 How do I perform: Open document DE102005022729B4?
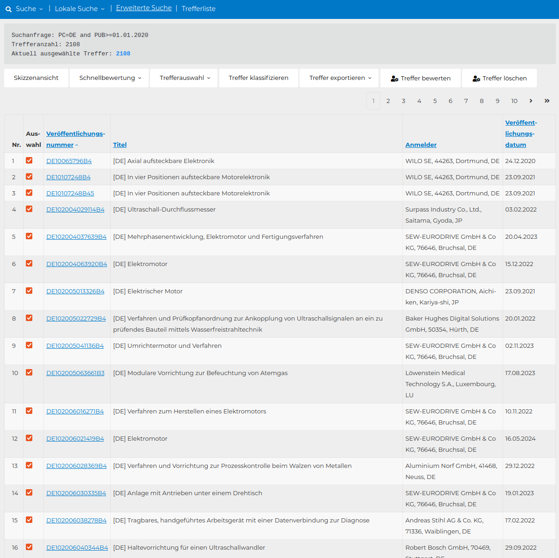(76, 318)
